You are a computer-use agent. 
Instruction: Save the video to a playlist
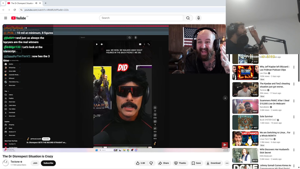[x=196, y=163]
